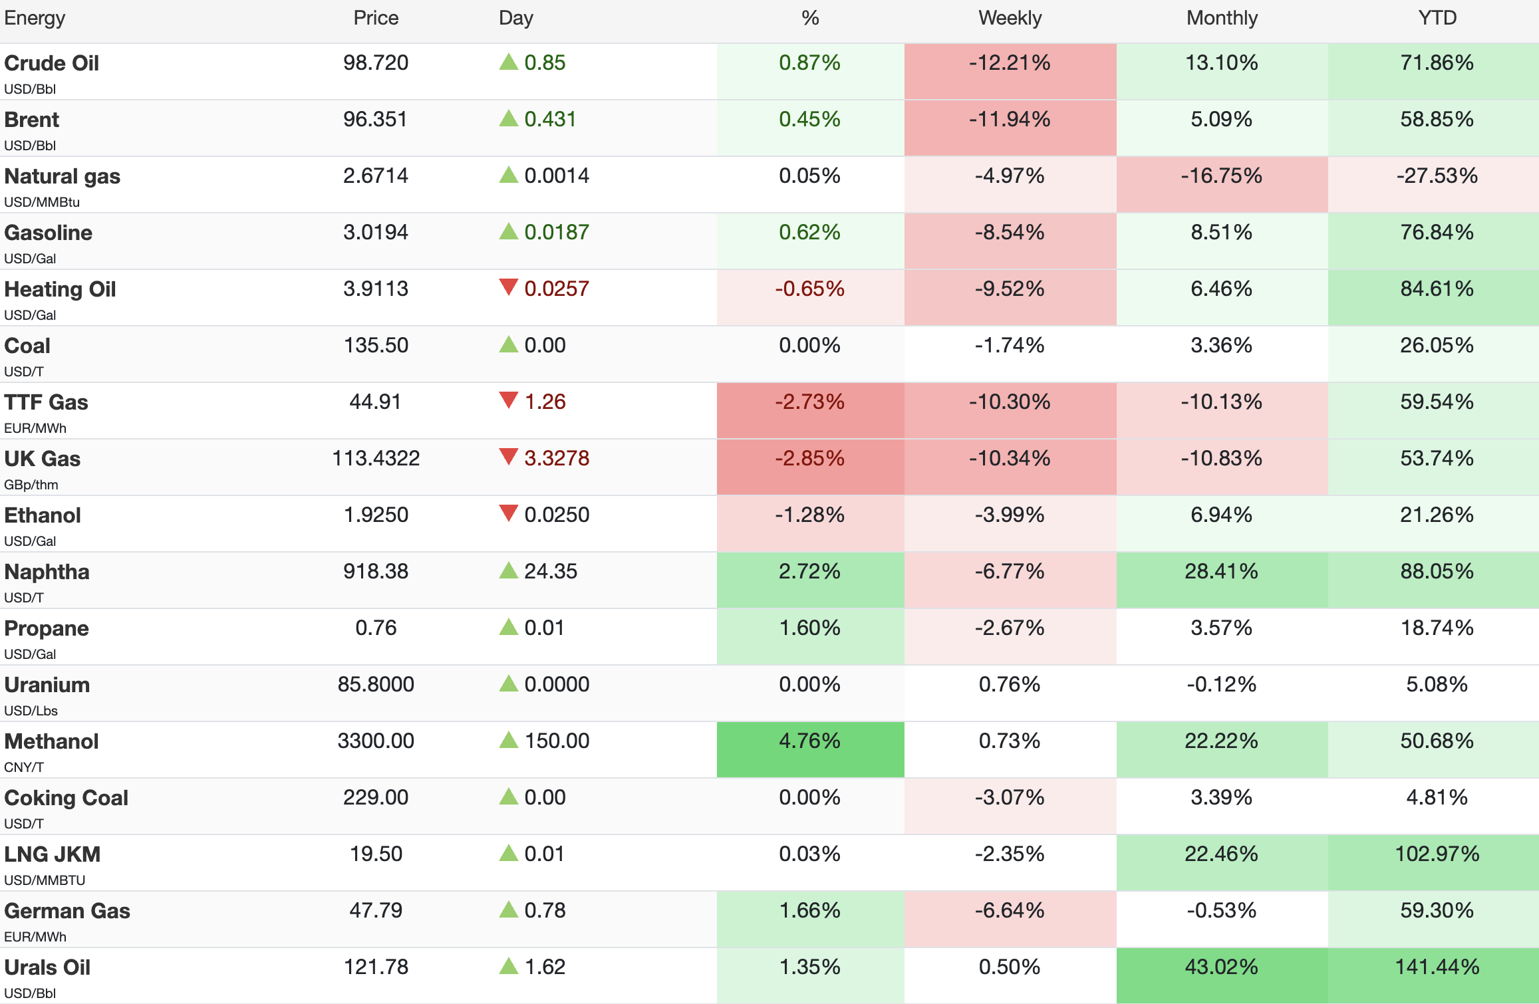1539x1004 pixels.
Task: Sort by the Weekly column header
Action: click(1010, 18)
